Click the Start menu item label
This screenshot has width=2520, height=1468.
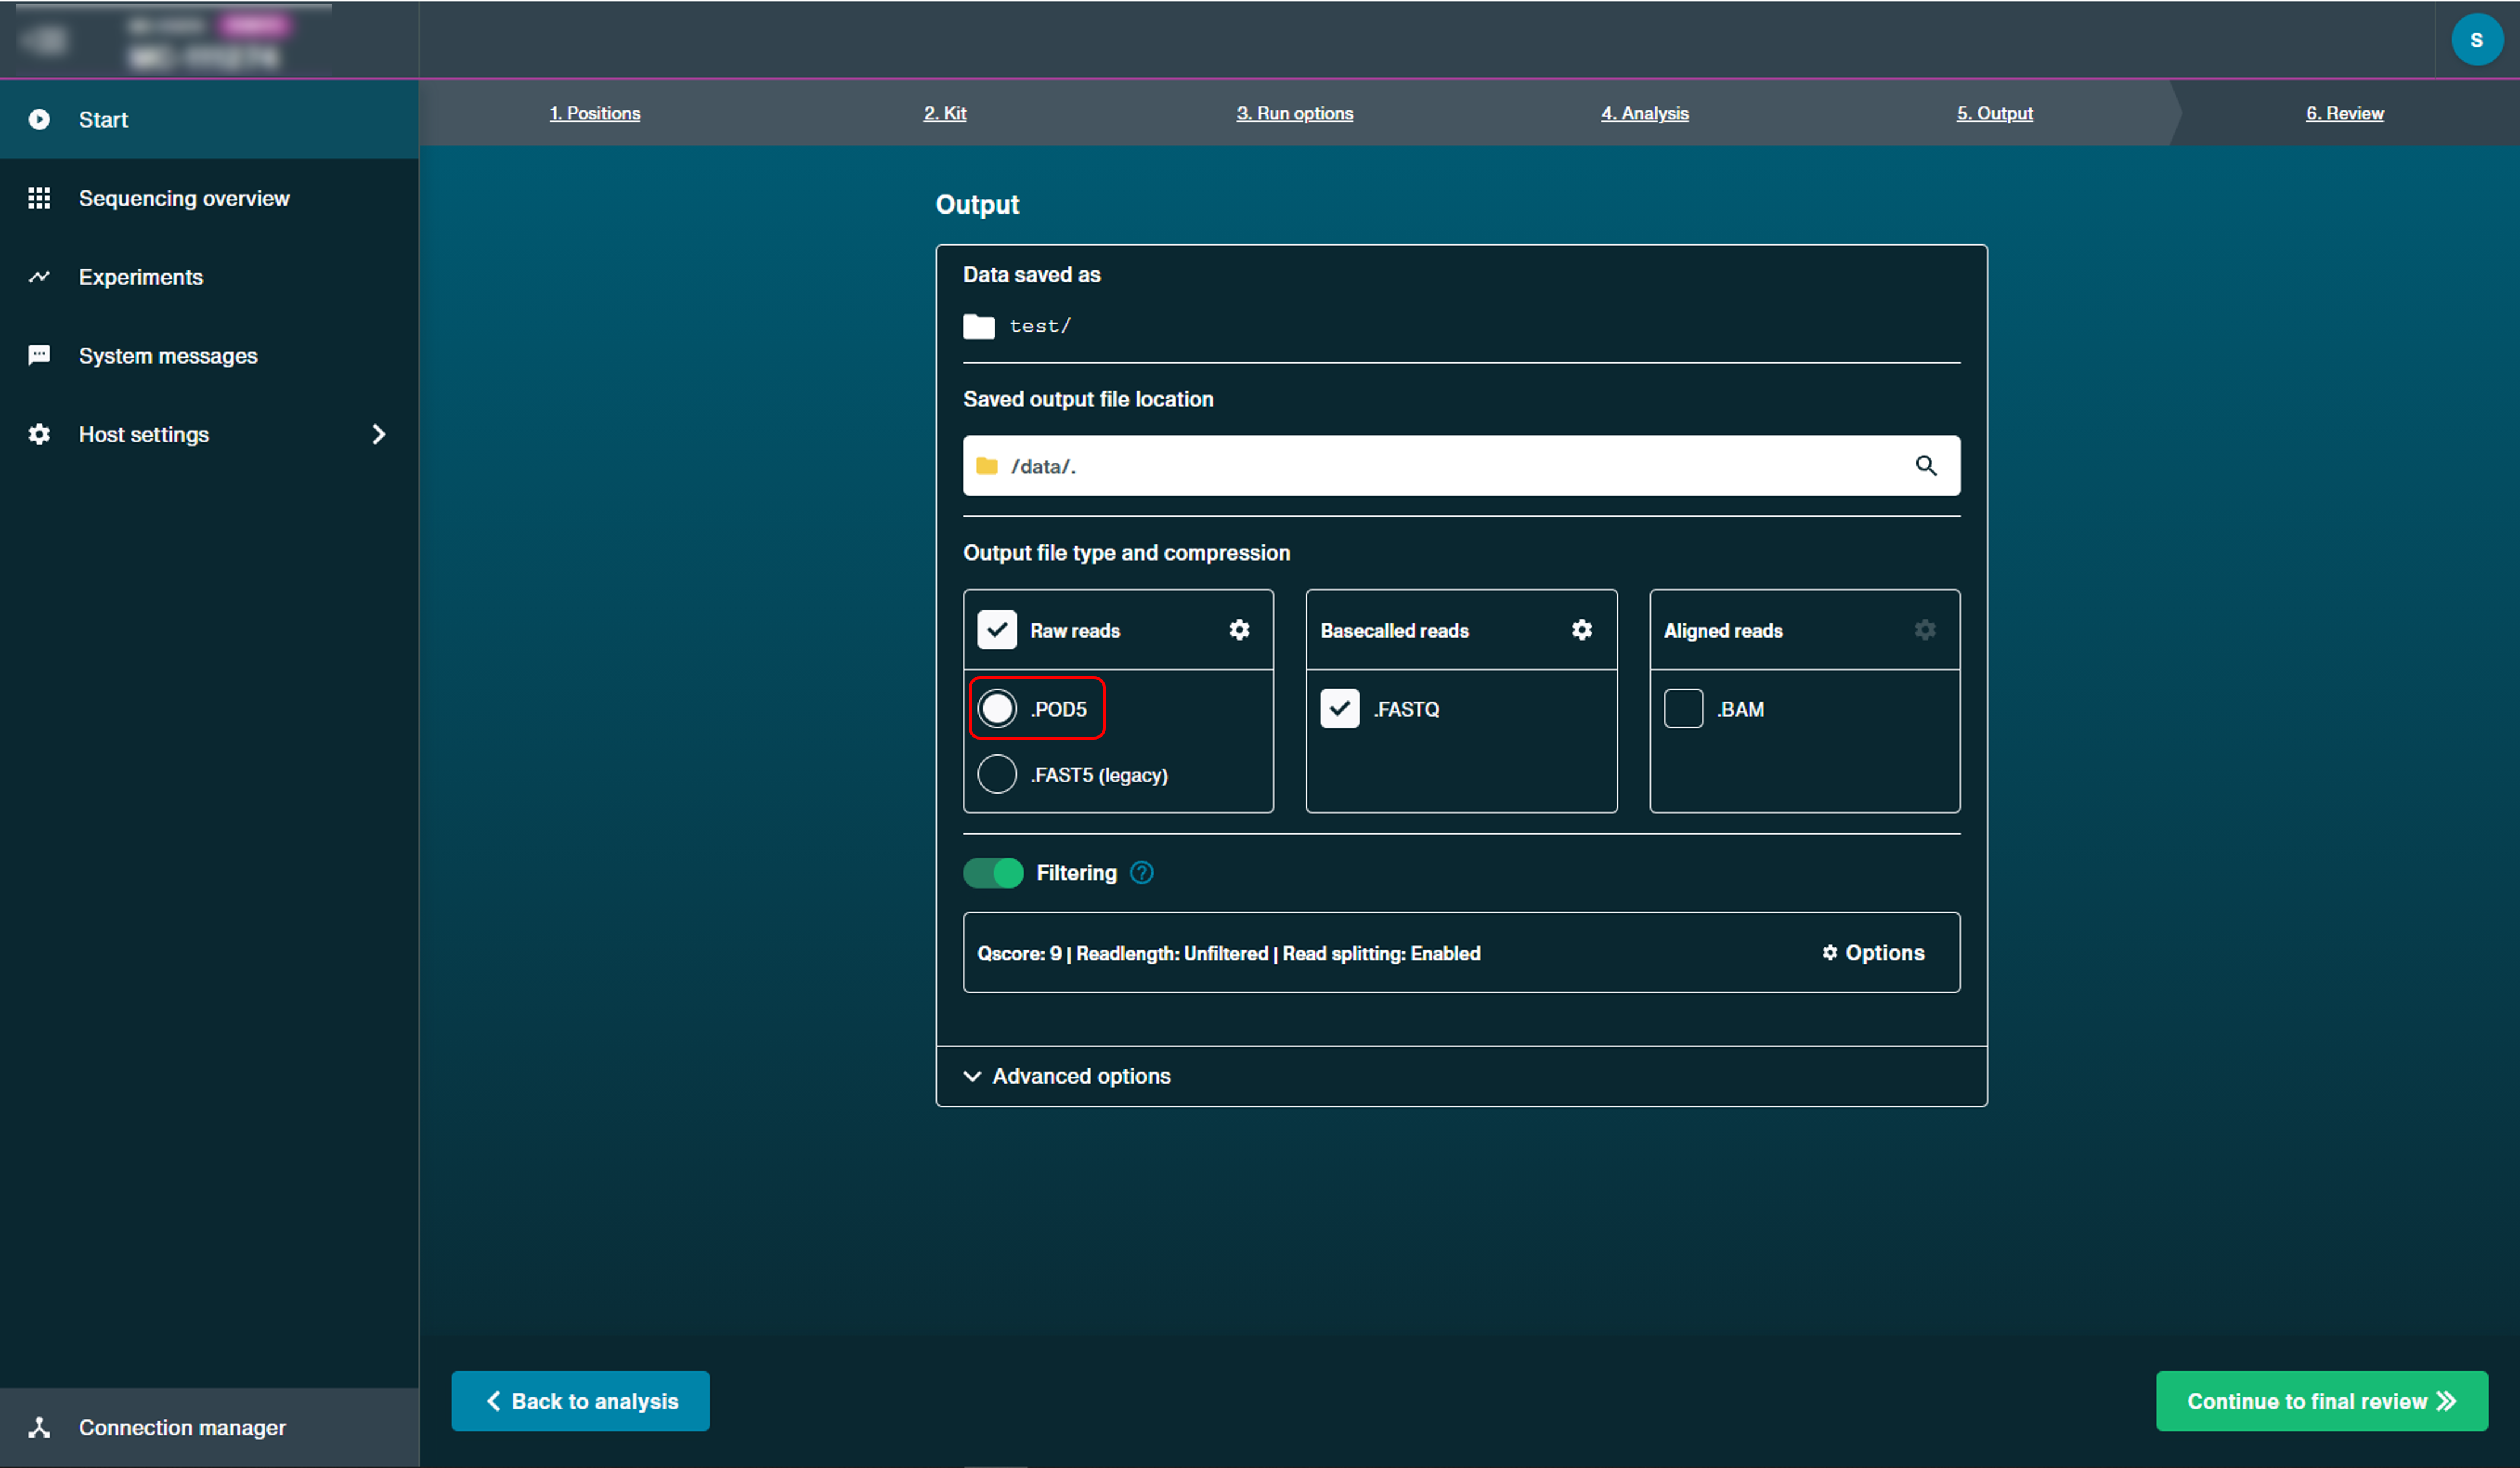103,120
